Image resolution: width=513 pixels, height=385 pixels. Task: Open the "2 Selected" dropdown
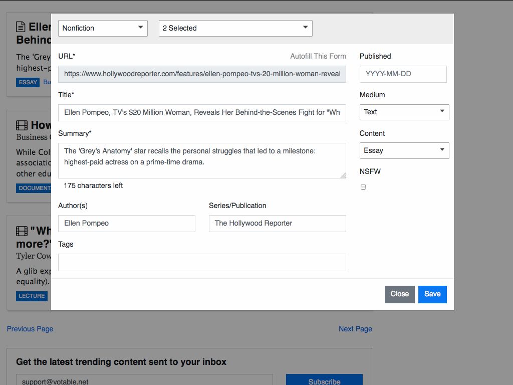235,28
